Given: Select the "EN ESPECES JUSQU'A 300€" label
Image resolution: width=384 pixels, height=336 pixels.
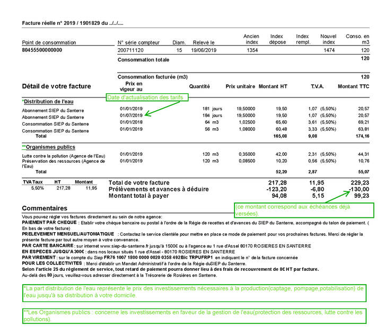Looking at the screenshot, I should (53, 252).
